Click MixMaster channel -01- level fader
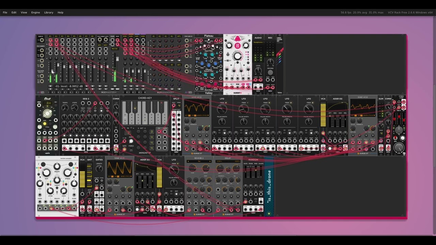This screenshot has width=436, height=245. 52,70
